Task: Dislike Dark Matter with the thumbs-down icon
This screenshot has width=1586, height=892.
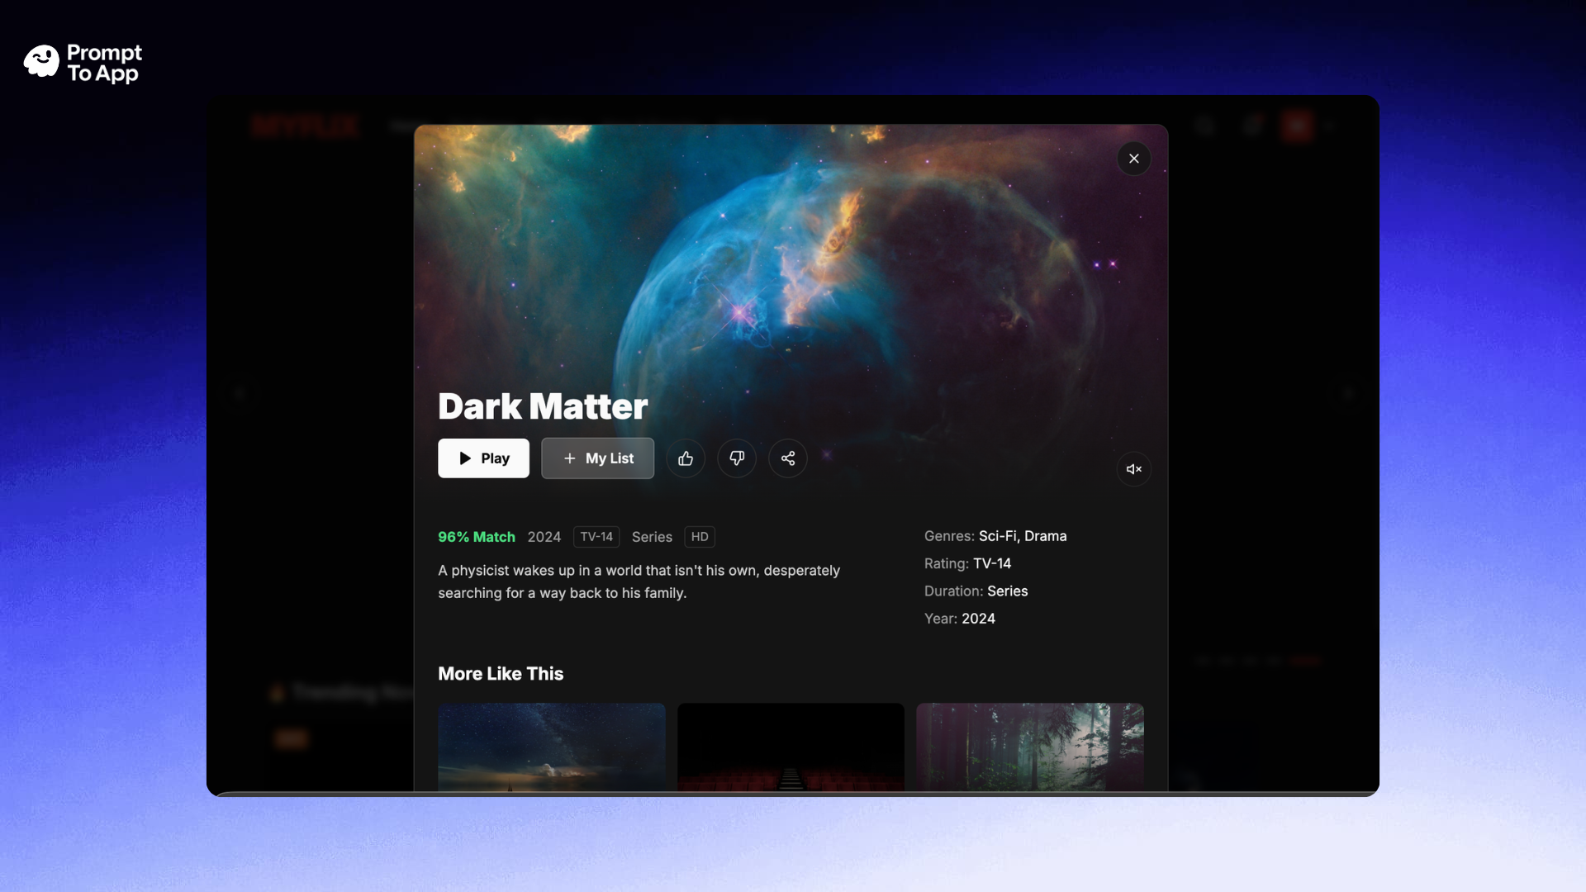Action: point(736,458)
